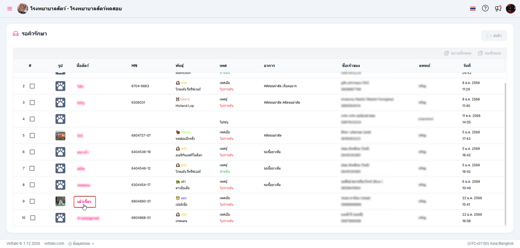Open announcements megaphone icon
520x248 pixels.
(x=498, y=9)
